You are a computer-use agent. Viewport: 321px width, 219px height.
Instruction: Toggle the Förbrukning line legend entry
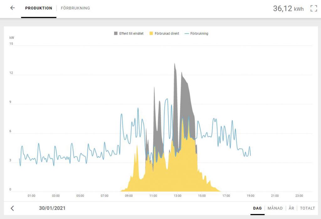[x=196, y=33]
